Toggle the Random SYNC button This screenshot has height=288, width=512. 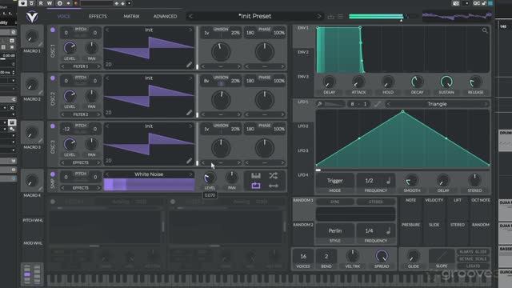pyautogui.click(x=334, y=202)
